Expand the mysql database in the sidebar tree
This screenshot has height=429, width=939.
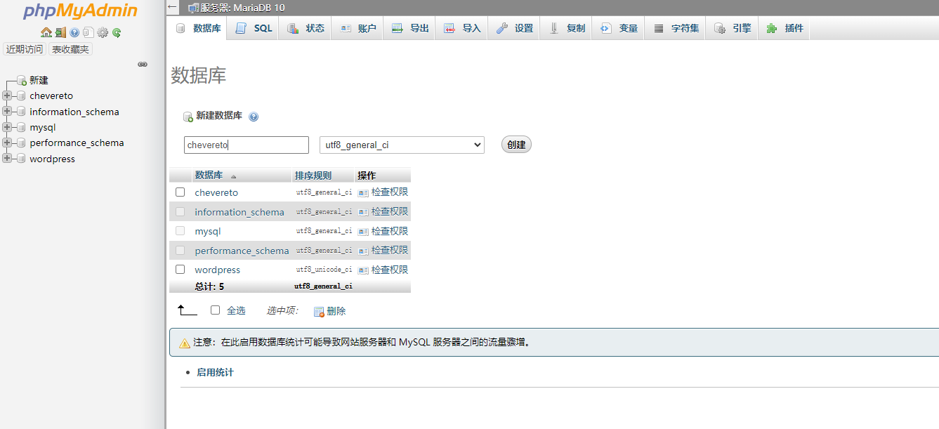pyautogui.click(x=7, y=127)
